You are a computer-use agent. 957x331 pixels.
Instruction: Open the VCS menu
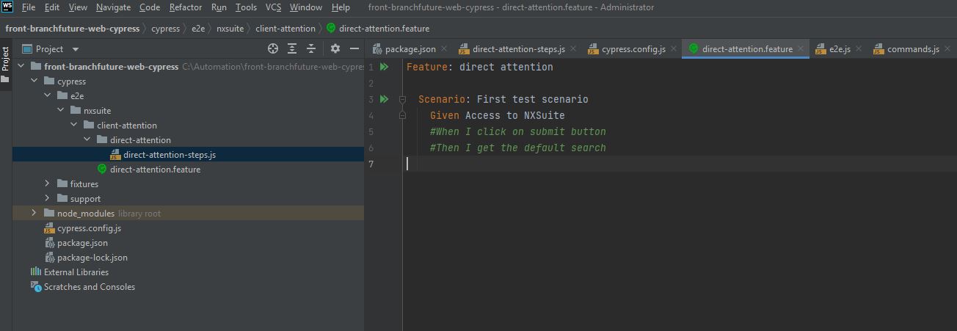click(x=273, y=7)
